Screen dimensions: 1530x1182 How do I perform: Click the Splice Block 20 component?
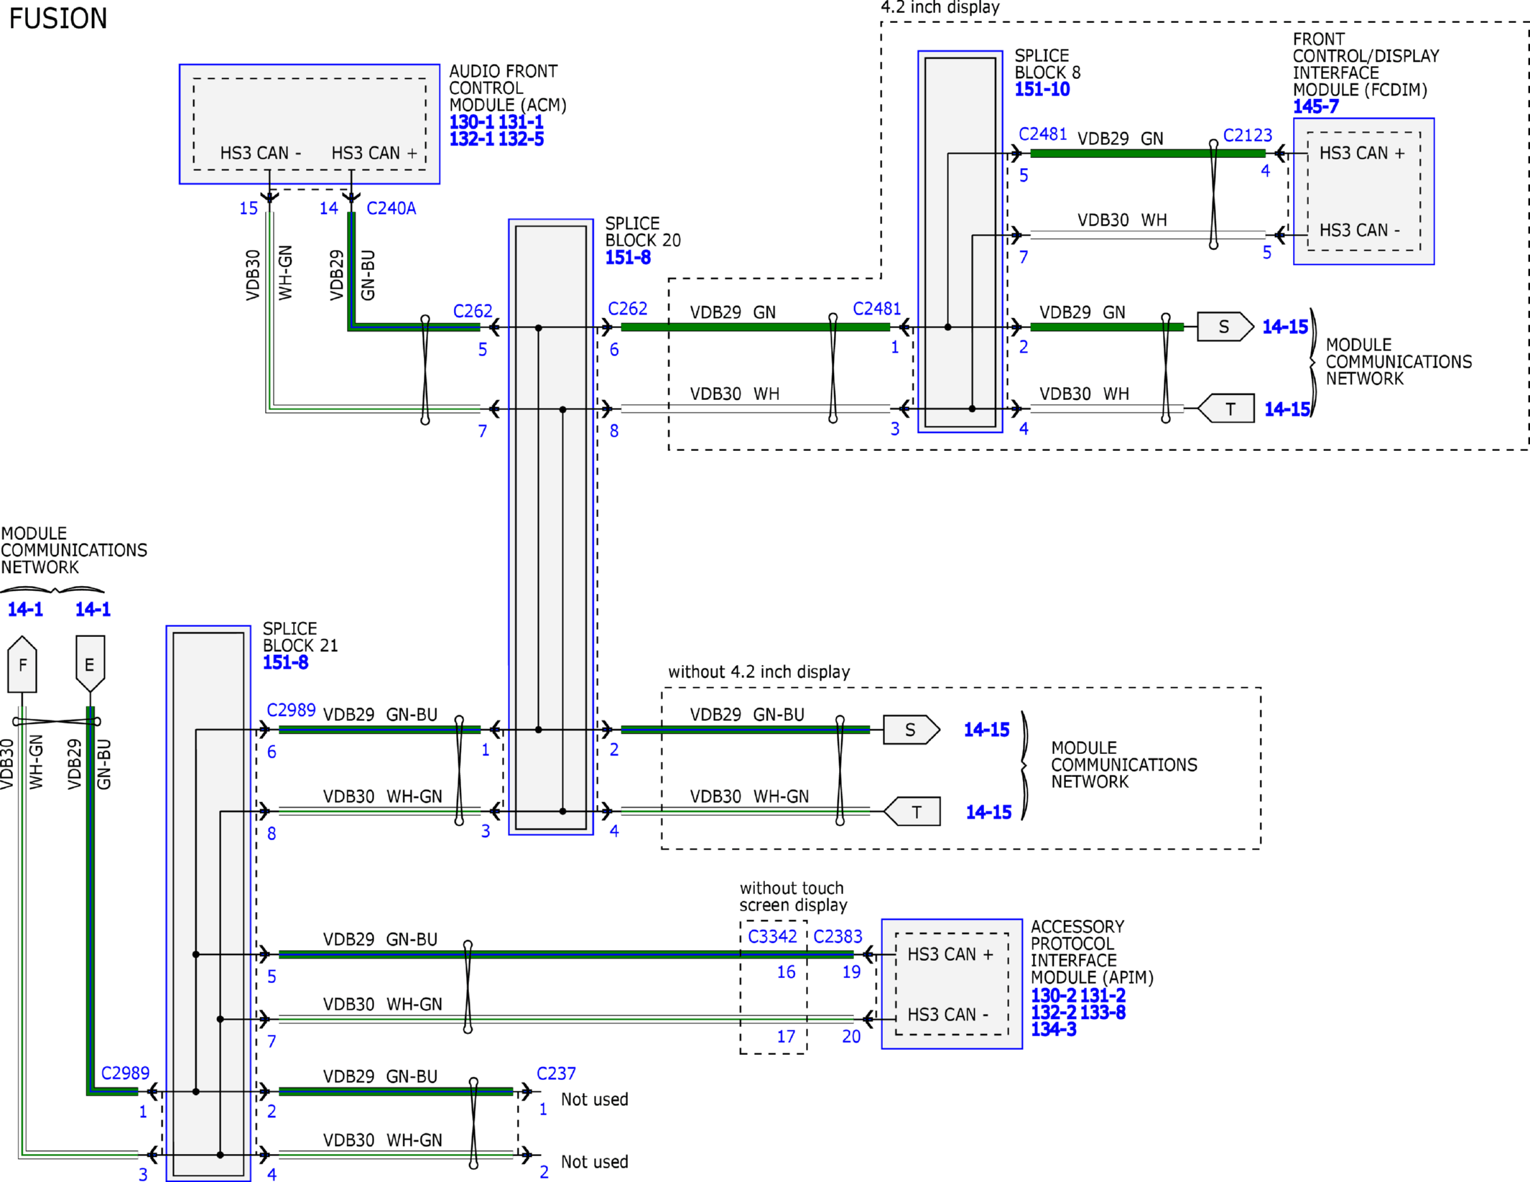coord(551,527)
